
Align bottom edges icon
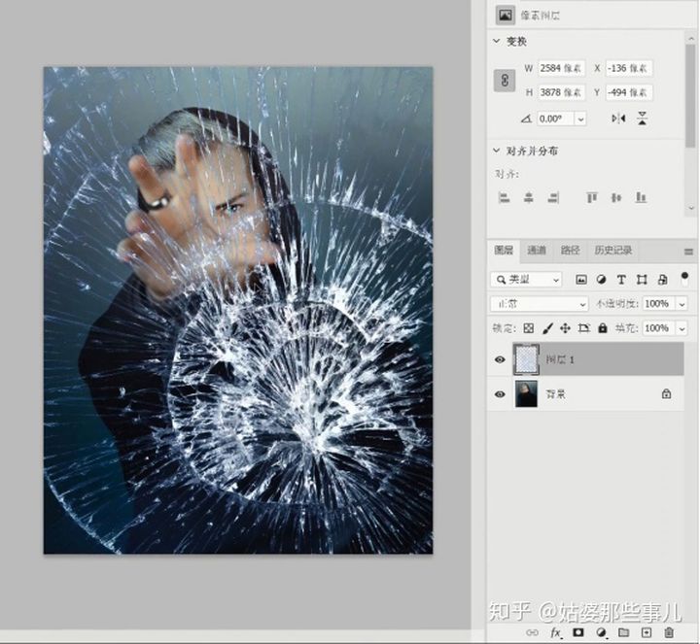641,197
